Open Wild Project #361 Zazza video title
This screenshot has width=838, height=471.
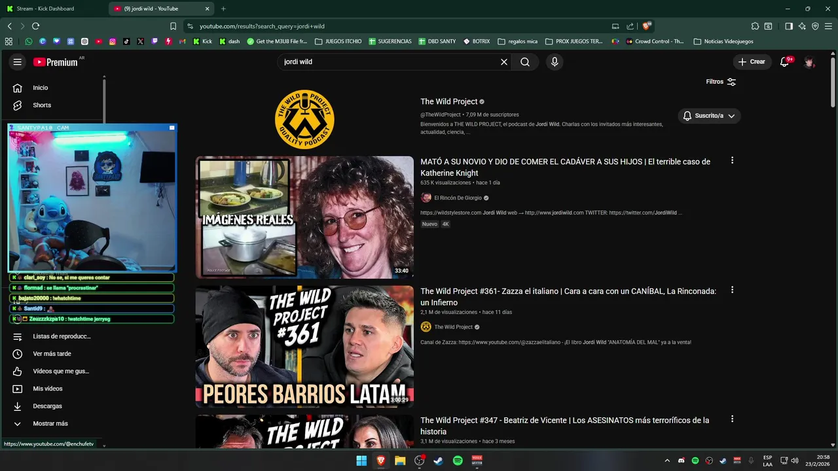point(568,297)
